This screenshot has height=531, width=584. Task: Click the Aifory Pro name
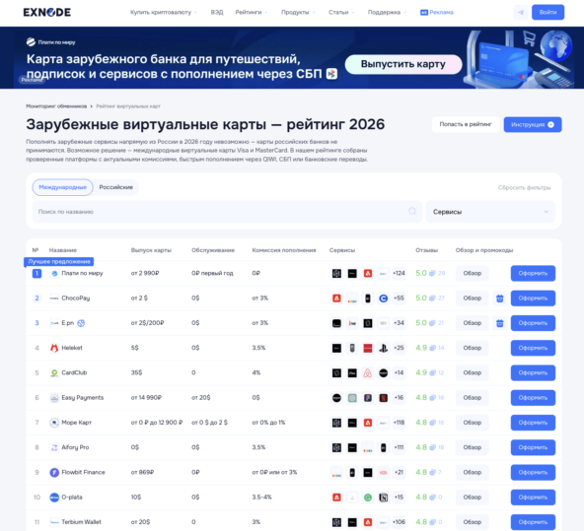(x=75, y=447)
